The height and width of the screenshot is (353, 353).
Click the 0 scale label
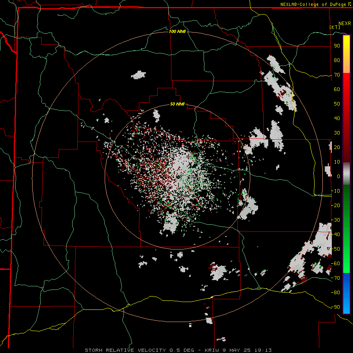point(338,176)
